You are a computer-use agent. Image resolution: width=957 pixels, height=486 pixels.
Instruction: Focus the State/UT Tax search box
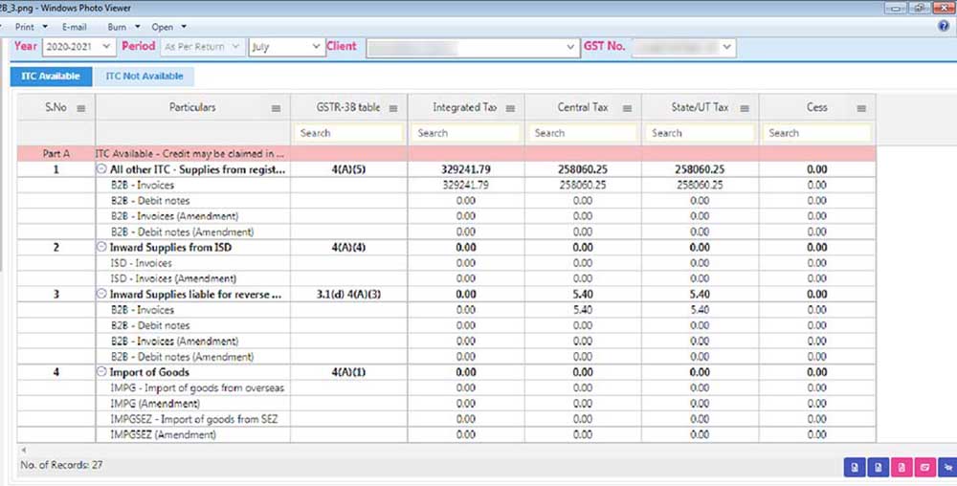point(701,133)
